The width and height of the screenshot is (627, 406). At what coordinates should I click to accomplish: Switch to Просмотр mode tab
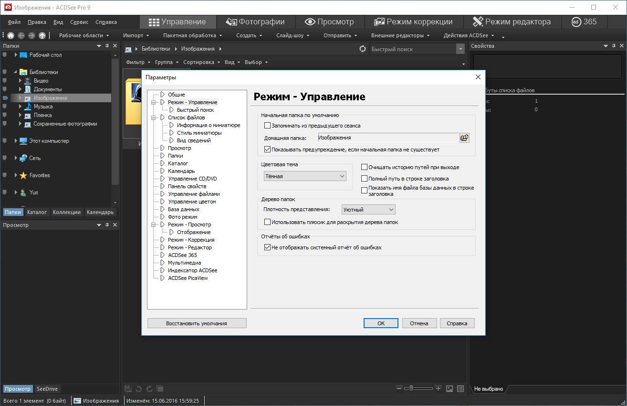pyautogui.click(x=330, y=22)
